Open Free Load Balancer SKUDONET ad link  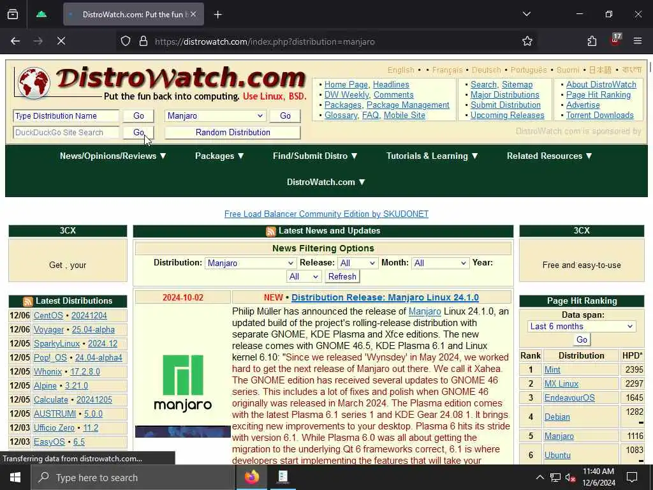click(x=326, y=214)
